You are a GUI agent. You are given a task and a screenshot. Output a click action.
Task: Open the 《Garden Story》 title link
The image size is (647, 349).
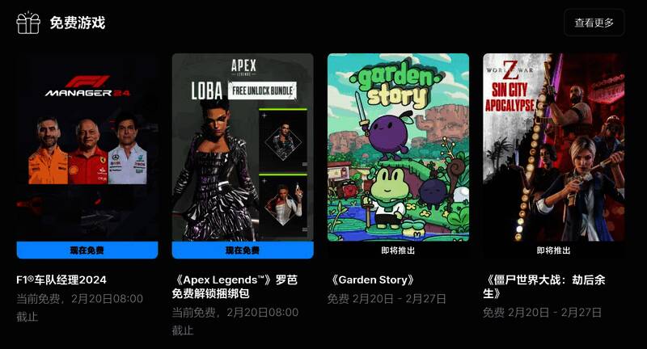[370, 280]
